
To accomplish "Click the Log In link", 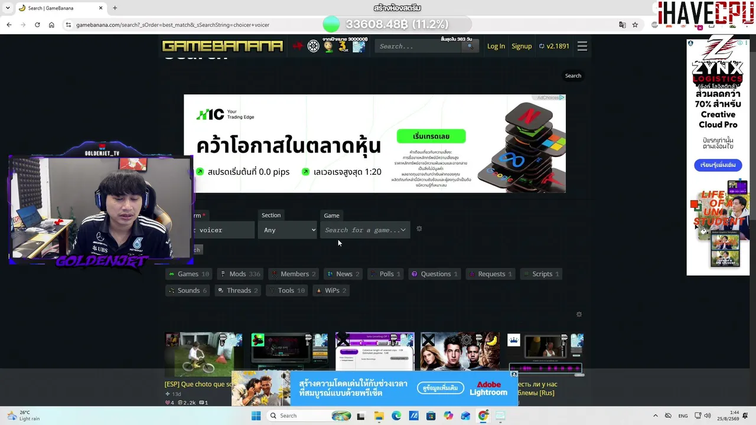I will [496, 46].
